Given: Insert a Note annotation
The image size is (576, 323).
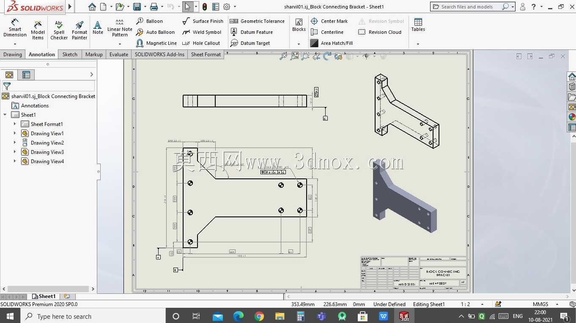Looking at the screenshot, I should 98,28.
